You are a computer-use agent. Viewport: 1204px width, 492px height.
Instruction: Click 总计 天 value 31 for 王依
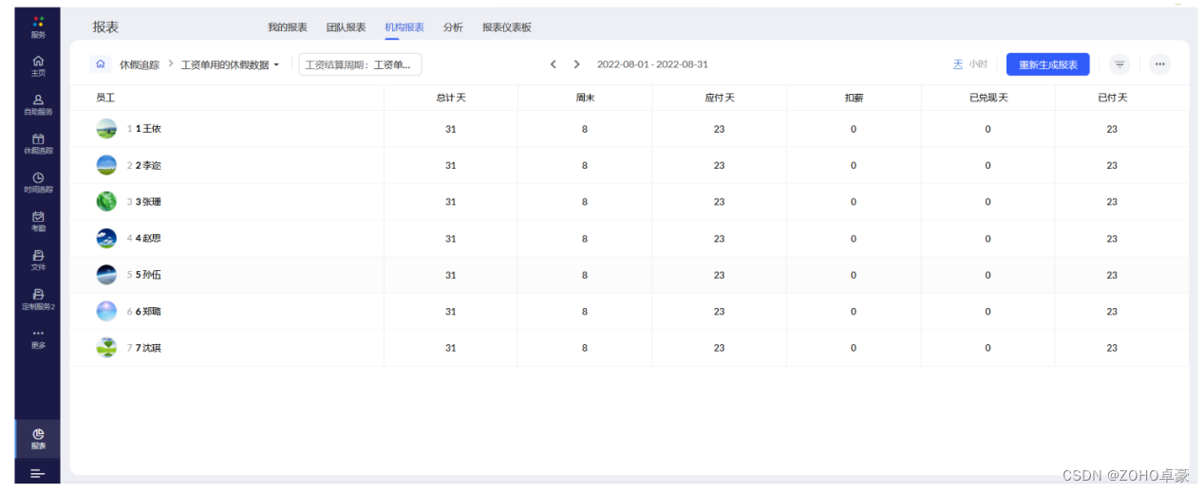(450, 129)
